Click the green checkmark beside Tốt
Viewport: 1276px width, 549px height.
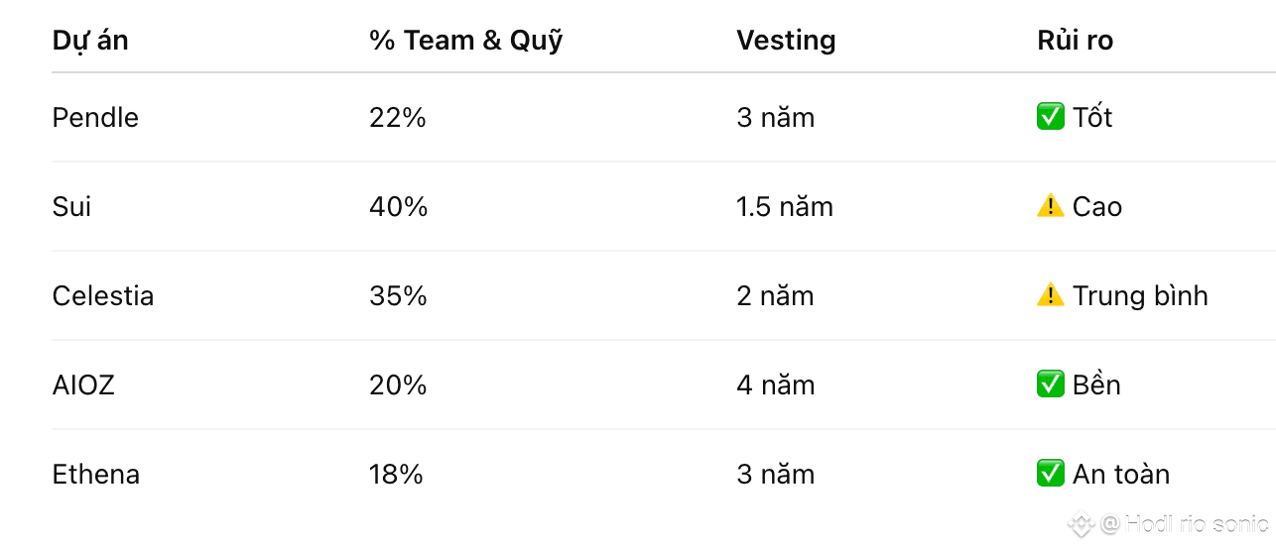1050,118
